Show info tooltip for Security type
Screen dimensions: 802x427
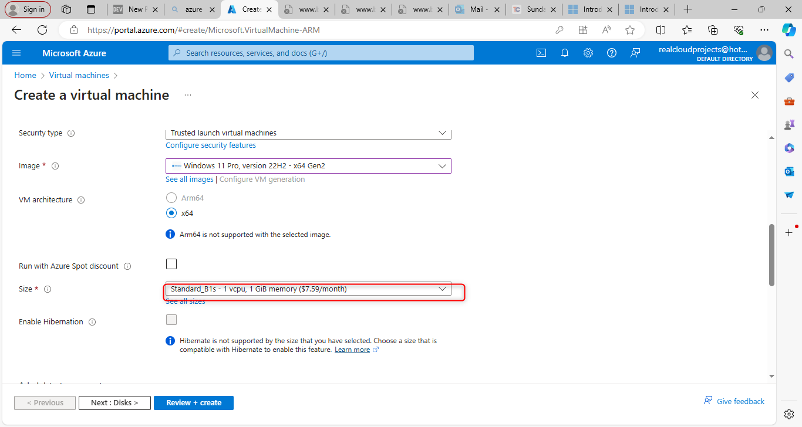(71, 133)
